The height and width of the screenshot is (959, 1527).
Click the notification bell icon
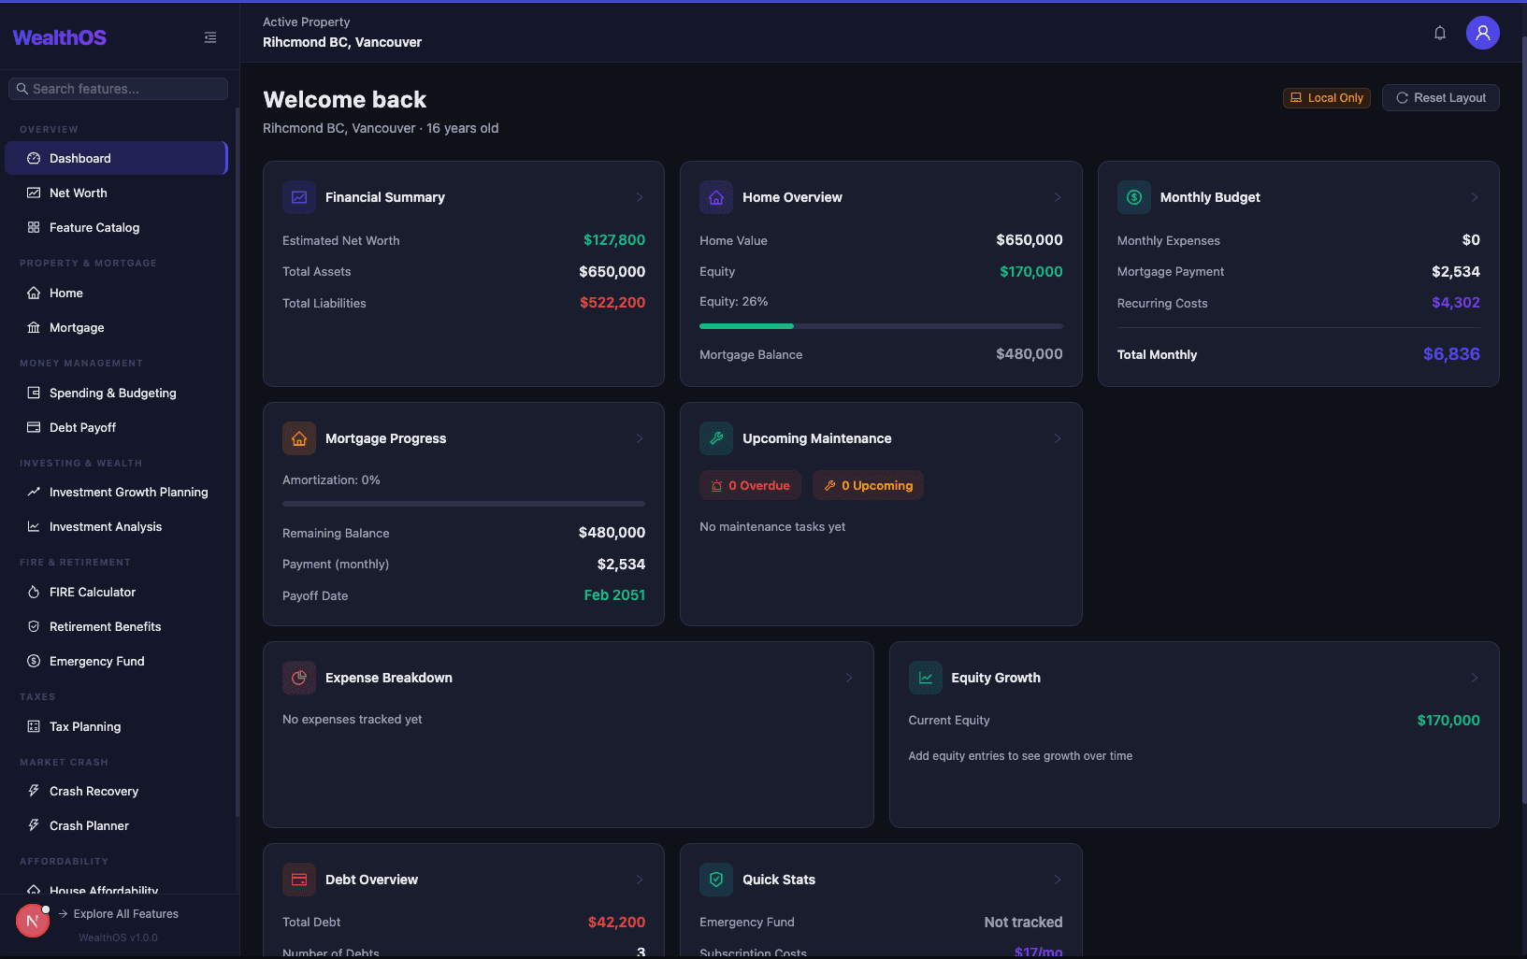click(1440, 33)
